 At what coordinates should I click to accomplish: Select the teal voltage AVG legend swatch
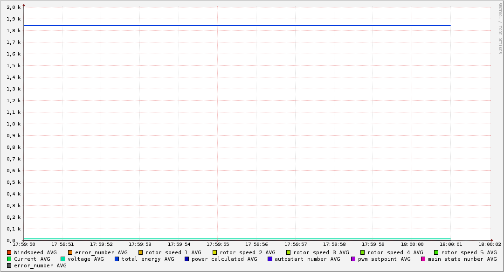(63, 259)
